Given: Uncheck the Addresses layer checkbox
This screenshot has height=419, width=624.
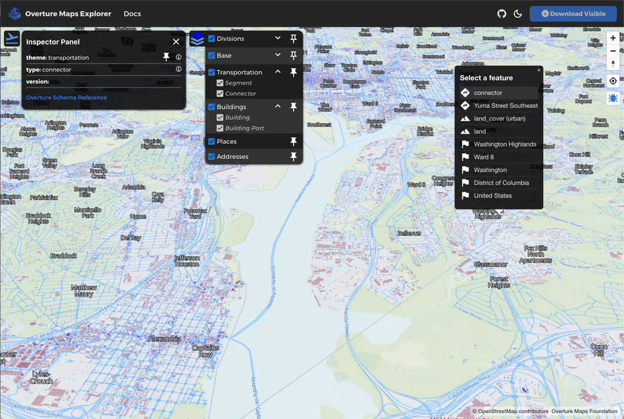Looking at the screenshot, I should (x=212, y=157).
